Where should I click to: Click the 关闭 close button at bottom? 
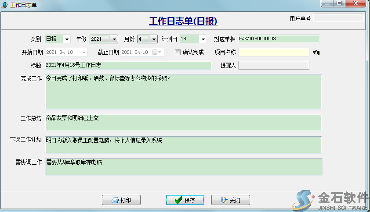pyautogui.click(x=230, y=200)
